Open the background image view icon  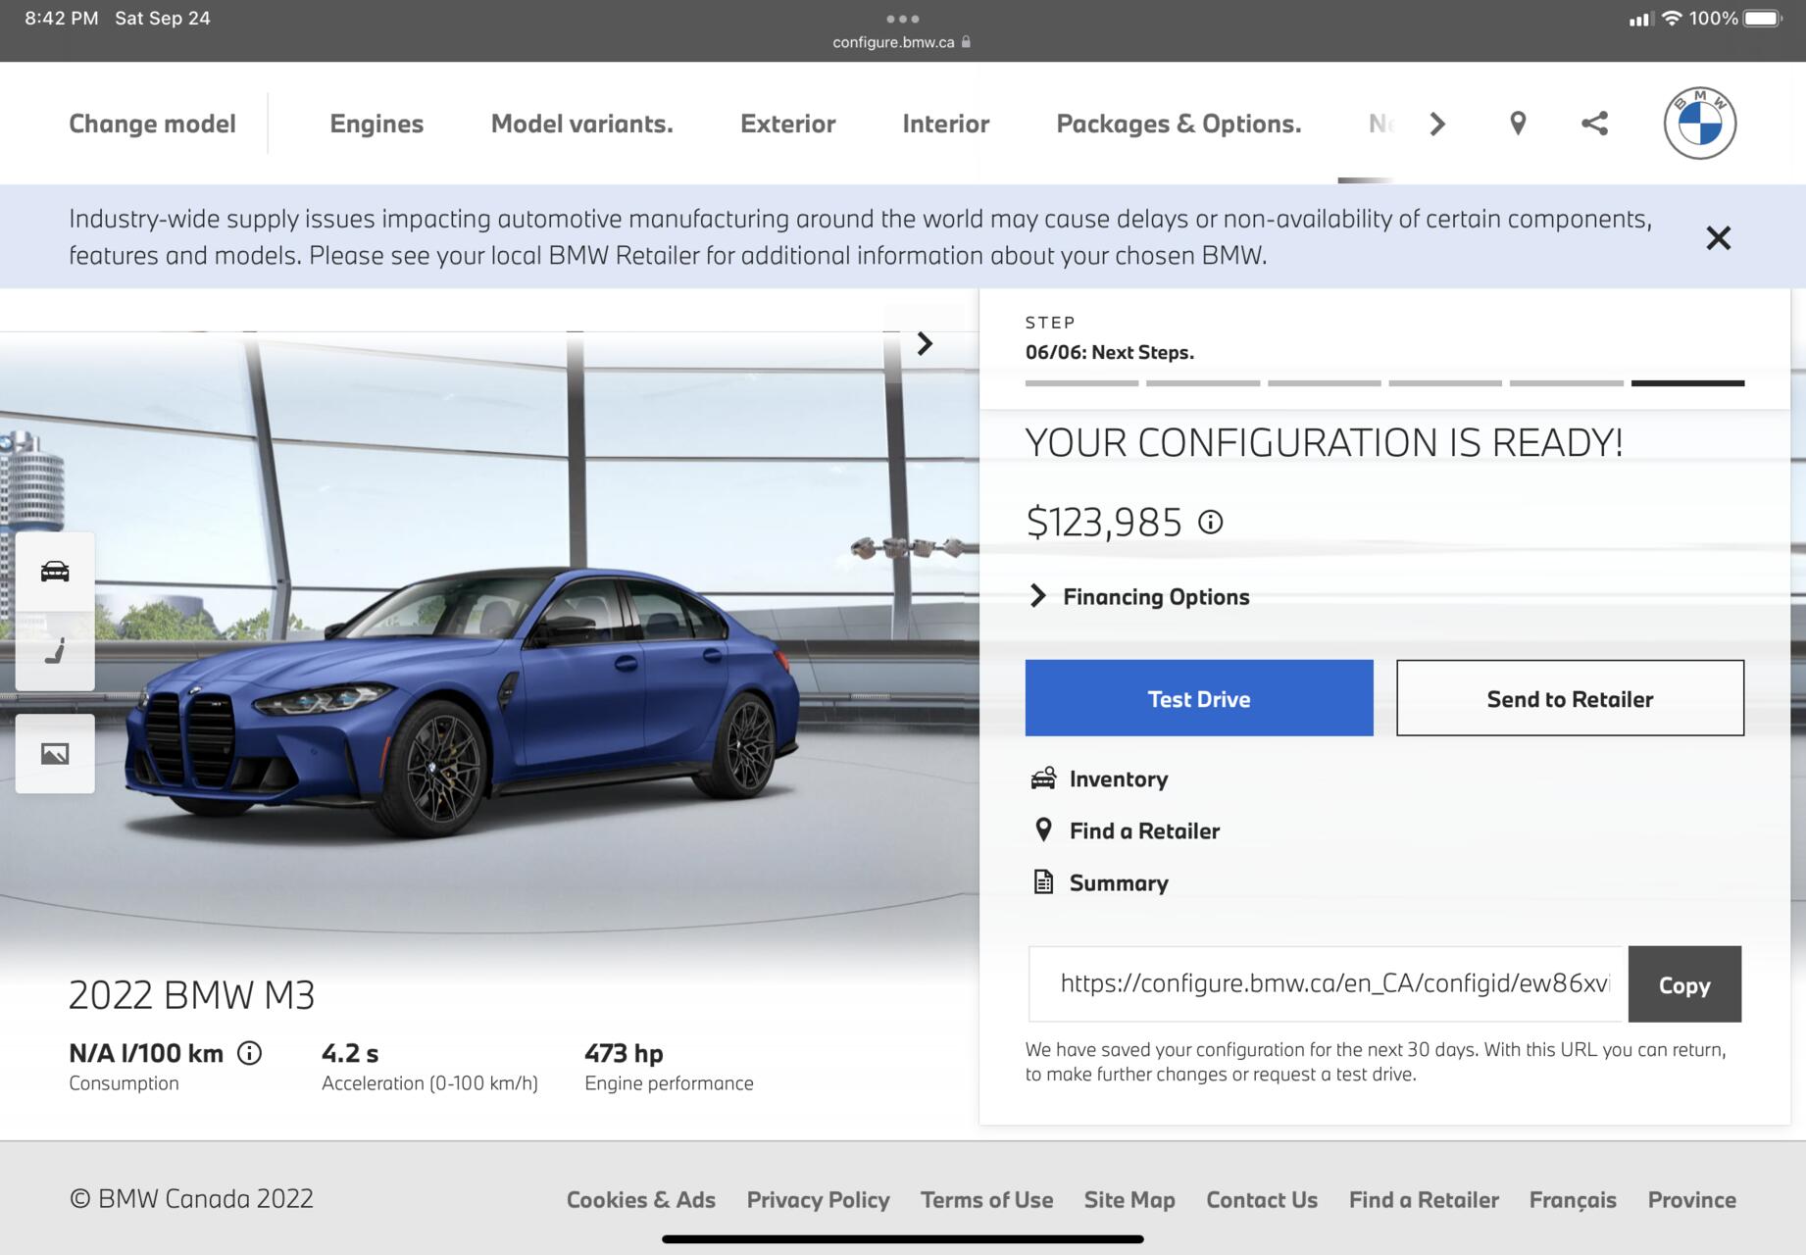point(55,753)
